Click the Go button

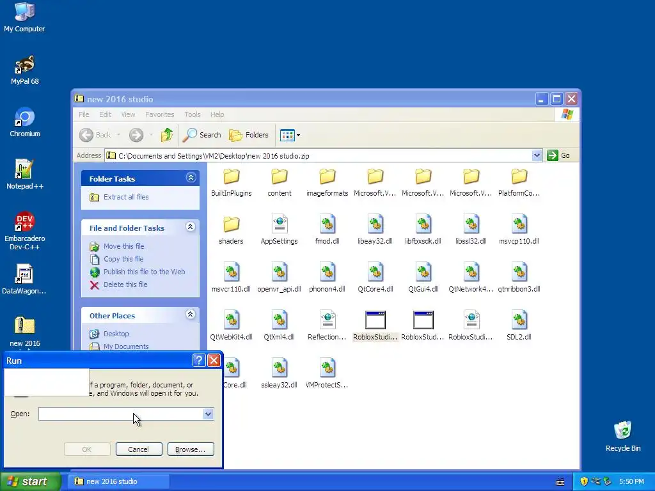[x=558, y=155]
